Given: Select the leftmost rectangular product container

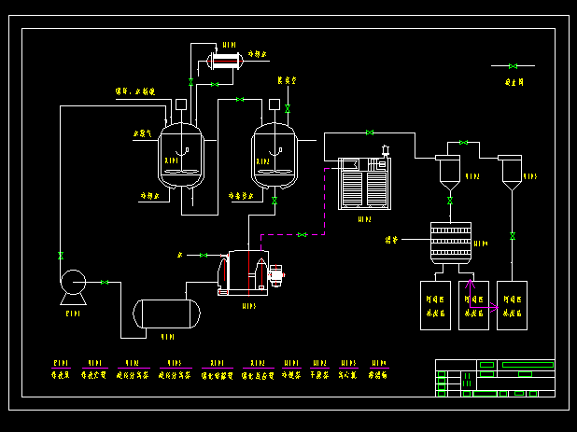Looking at the screenshot, I should click(437, 305).
